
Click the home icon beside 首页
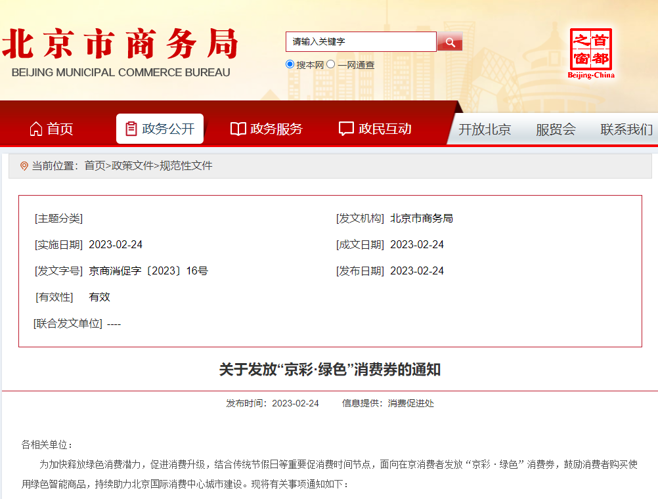coord(37,129)
